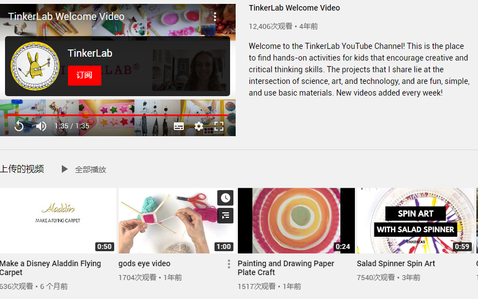Add gods eye video to Watch Later
Viewport: 478px width, 299px height.
[x=225, y=198]
